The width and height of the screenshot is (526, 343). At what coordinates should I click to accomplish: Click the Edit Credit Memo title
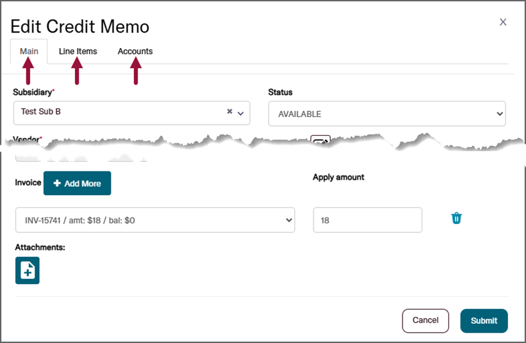click(80, 27)
